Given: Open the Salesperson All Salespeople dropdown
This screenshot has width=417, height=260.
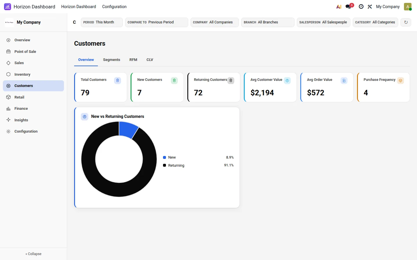Looking at the screenshot, I should (323, 22).
